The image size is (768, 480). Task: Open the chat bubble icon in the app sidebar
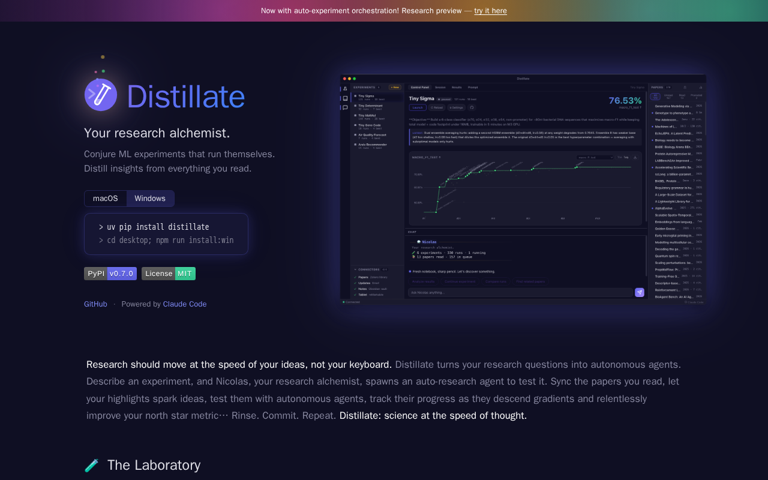coord(345,108)
